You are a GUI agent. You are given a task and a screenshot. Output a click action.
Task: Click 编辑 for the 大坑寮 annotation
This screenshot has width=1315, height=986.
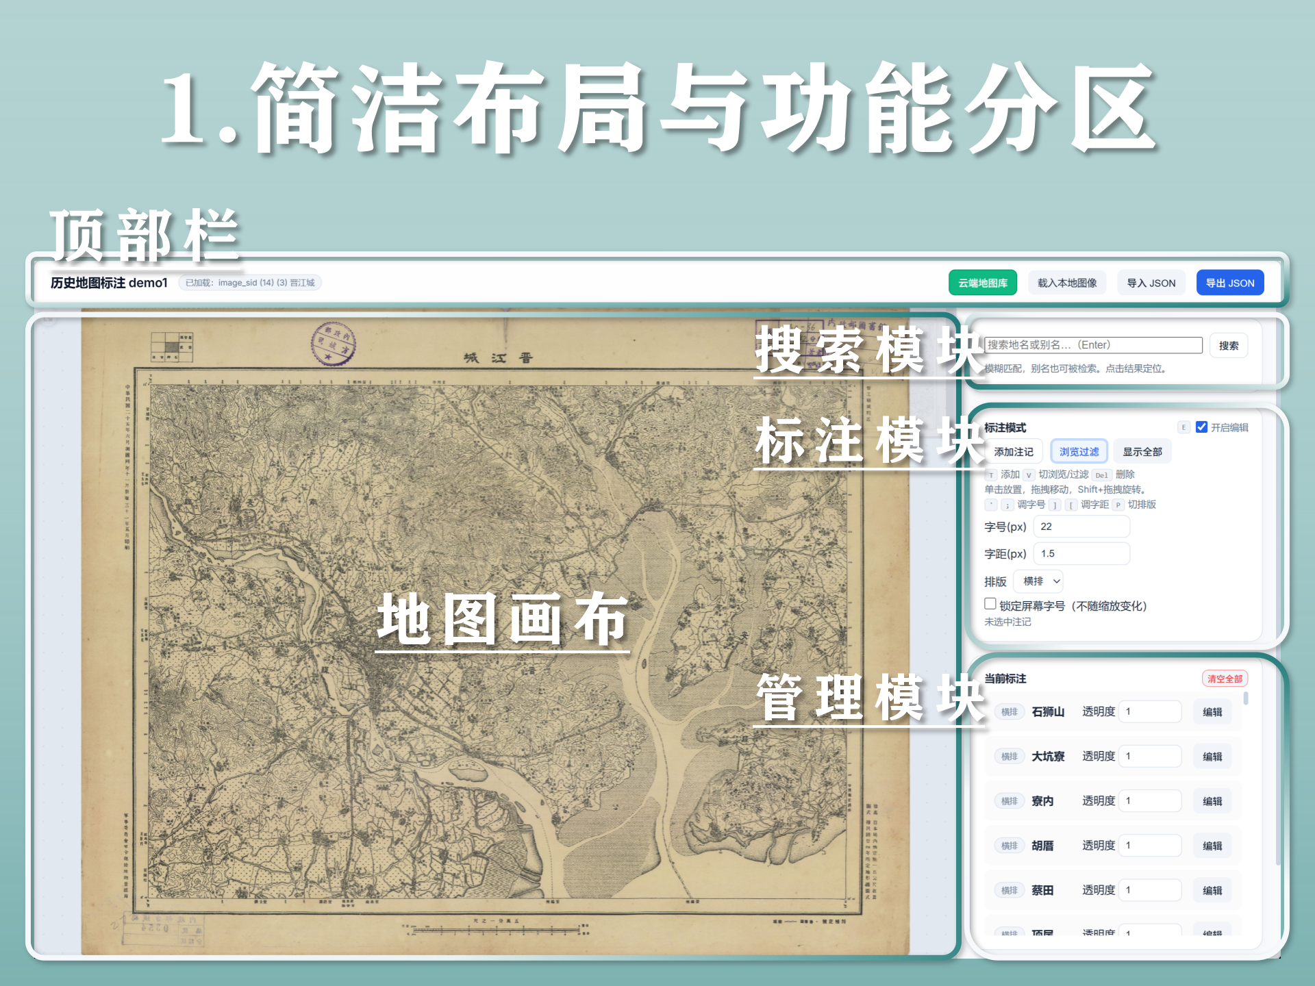tap(1212, 757)
